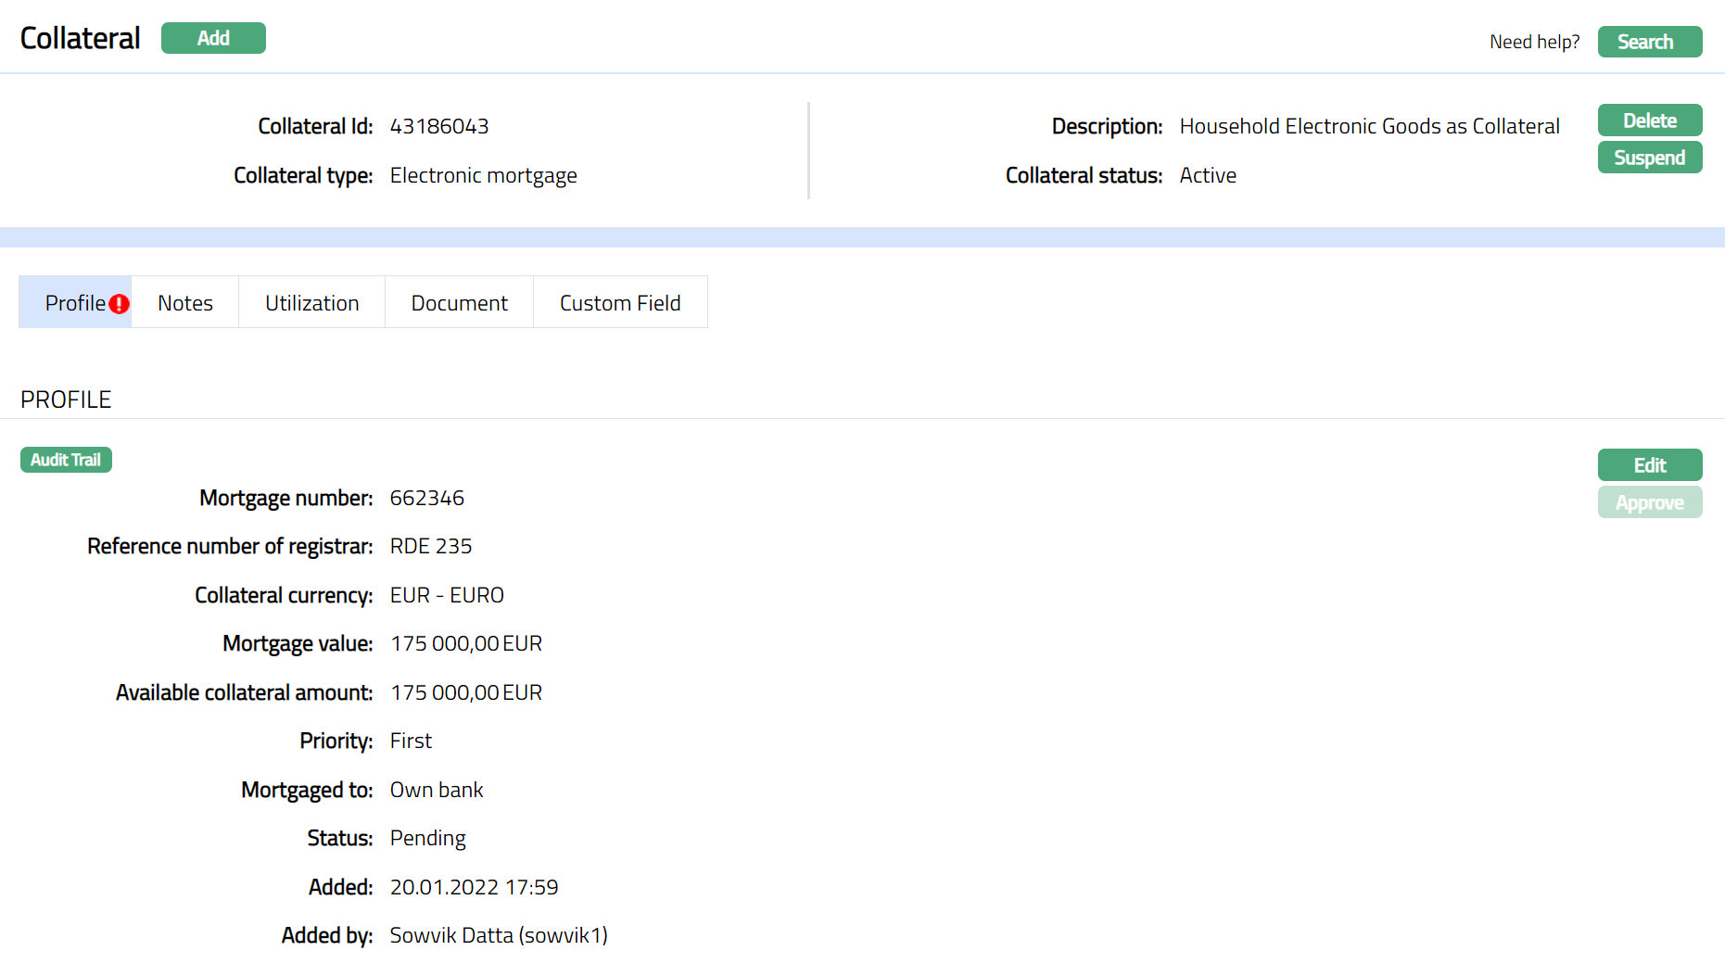Click the mortgage number 662346
This screenshot has width=1725, height=976.
426,498
